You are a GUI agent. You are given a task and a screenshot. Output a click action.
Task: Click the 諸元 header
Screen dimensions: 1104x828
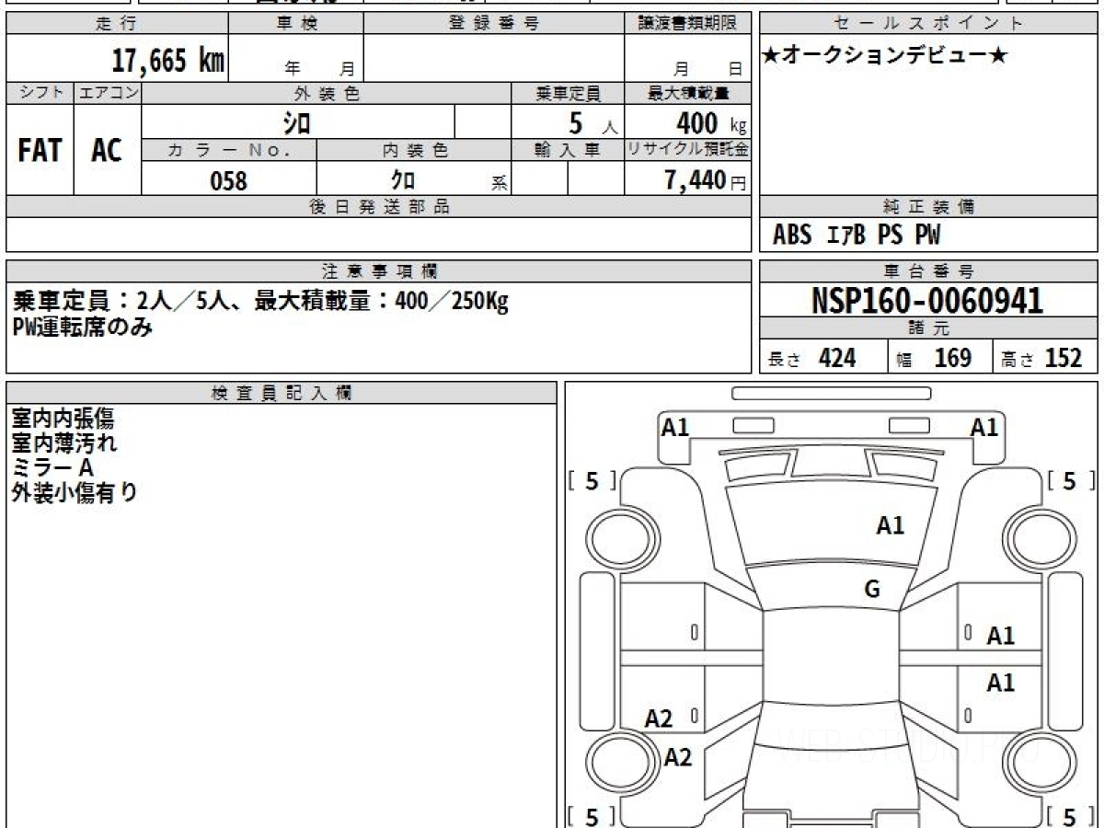pyautogui.click(x=929, y=328)
